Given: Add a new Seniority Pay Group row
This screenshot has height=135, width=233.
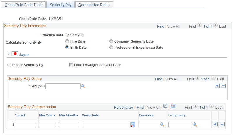Looking at the screenshot, I should pos(217,86).
